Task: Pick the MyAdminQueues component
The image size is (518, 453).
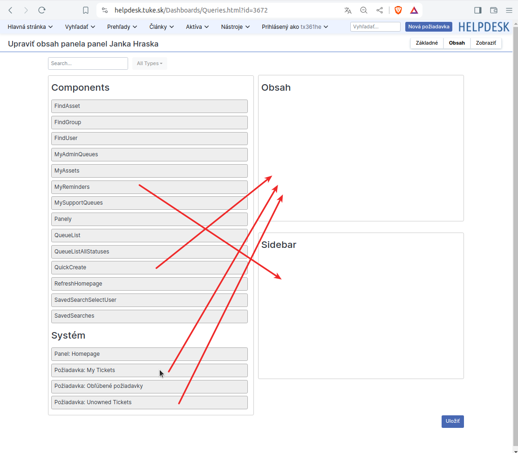Action: 150,154
